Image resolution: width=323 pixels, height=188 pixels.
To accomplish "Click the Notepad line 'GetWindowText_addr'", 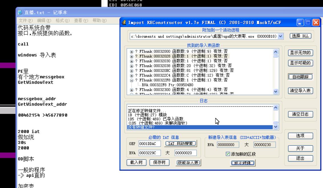I will [42, 104].
